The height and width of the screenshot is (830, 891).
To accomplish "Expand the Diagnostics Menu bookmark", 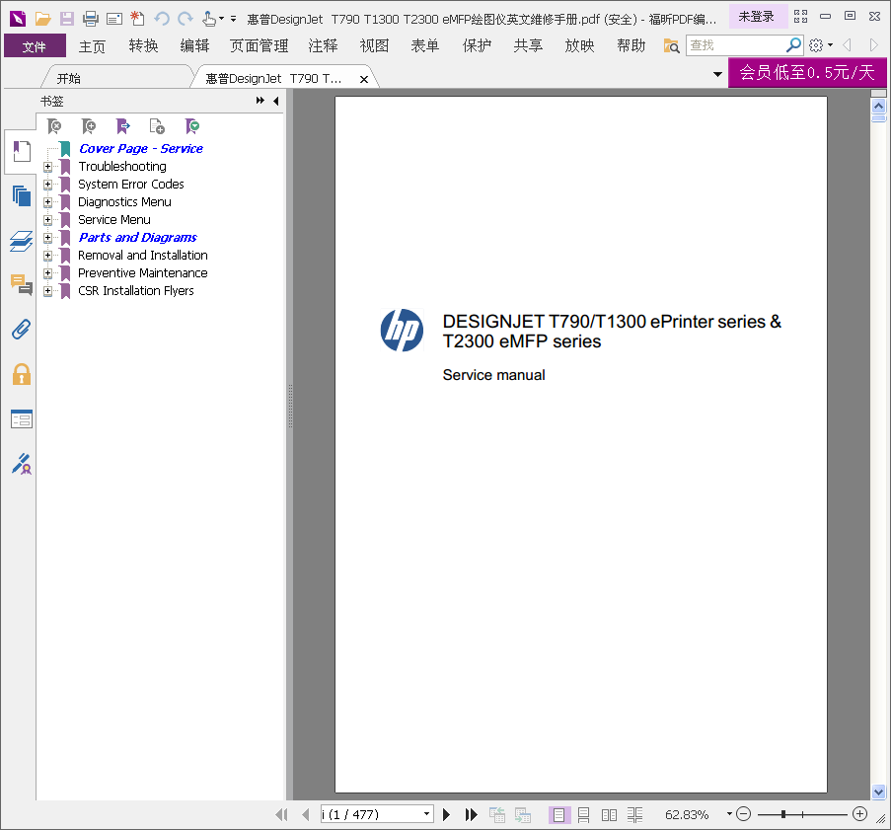I will pyautogui.click(x=47, y=201).
